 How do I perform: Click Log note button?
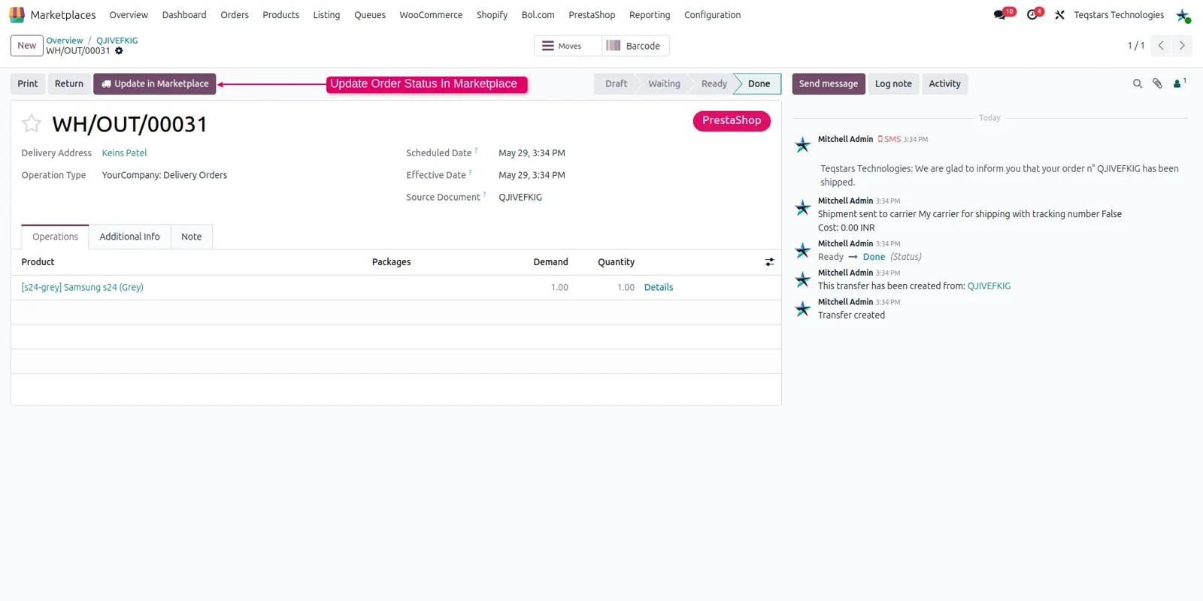click(893, 84)
